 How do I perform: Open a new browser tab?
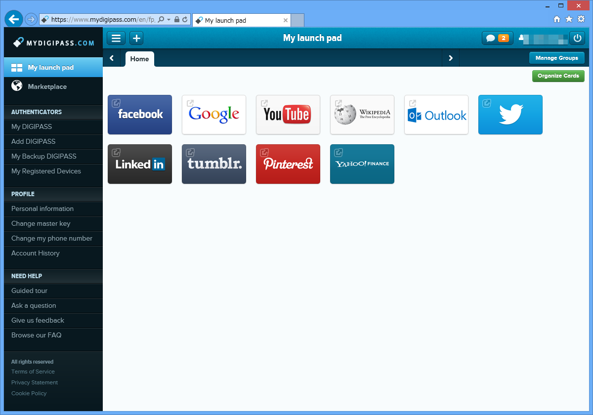coord(297,20)
